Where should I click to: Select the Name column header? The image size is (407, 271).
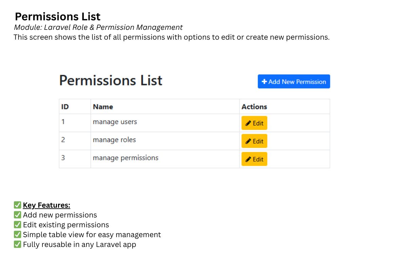[103, 107]
